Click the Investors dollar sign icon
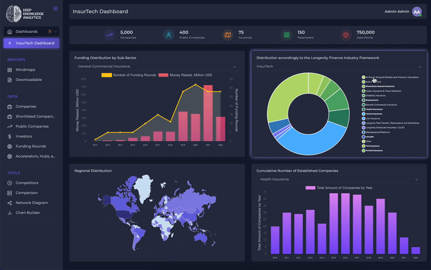The image size is (431, 270). pyautogui.click(x=10, y=136)
